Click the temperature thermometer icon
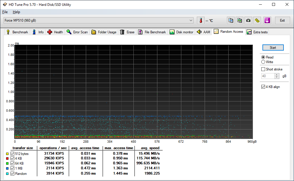Viewport: 294px width, 181px height. (201, 20)
